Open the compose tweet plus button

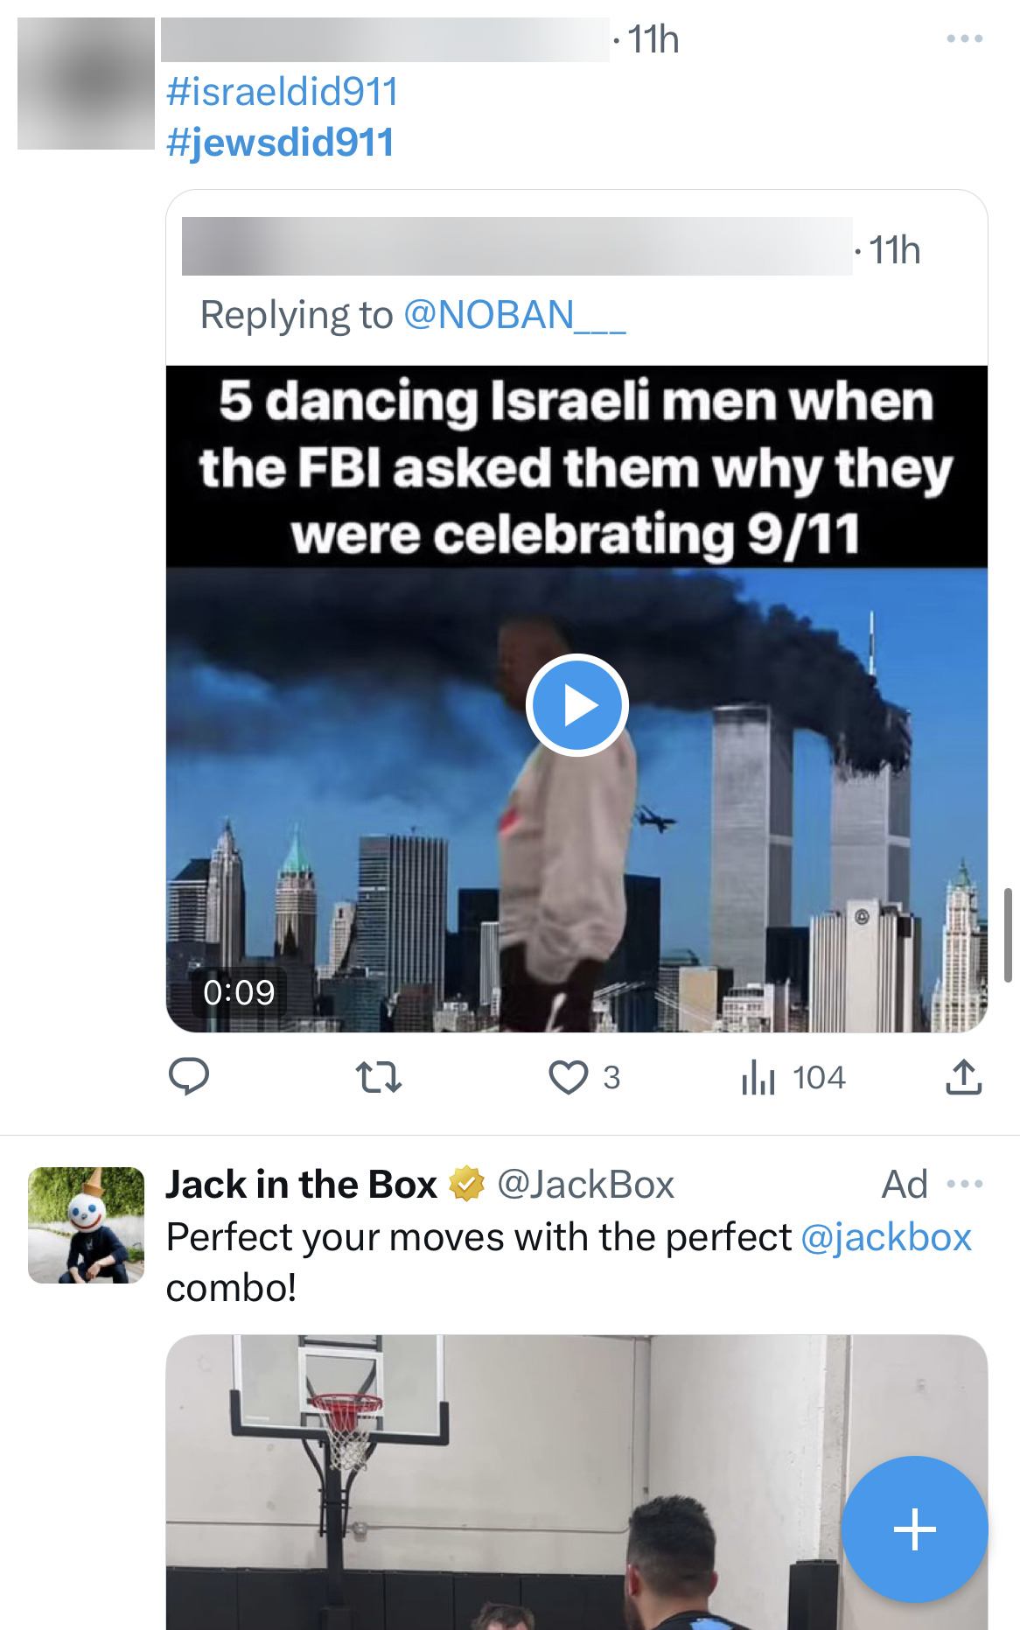[913, 1528]
